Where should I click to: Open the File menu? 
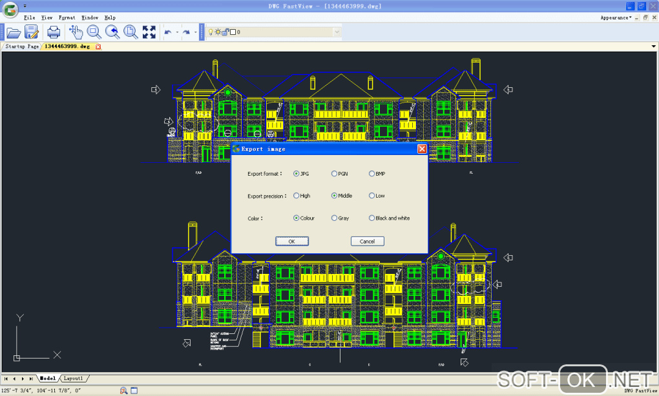pos(30,17)
